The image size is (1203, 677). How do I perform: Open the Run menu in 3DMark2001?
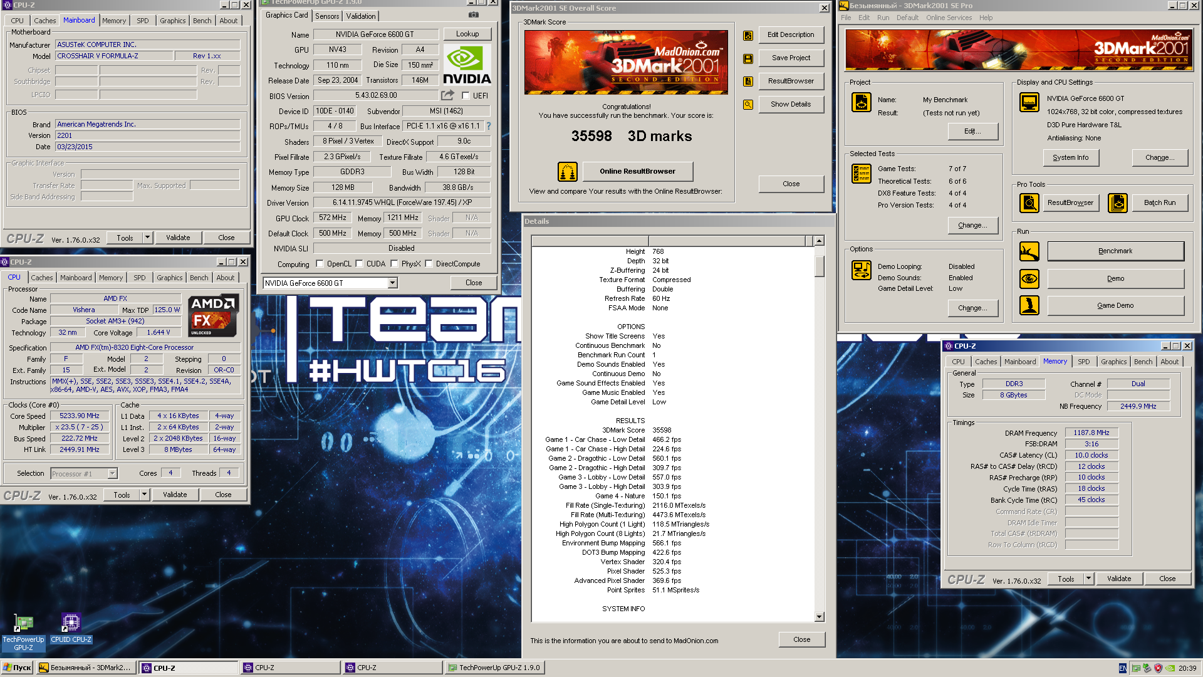click(x=883, y=18)
